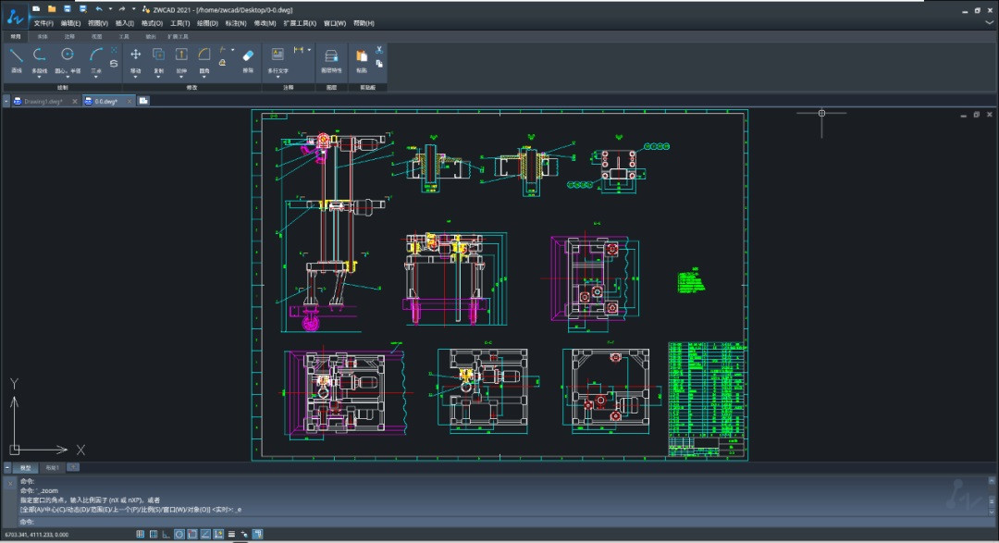Add a new layout with plus button

(x=73, y=467)
